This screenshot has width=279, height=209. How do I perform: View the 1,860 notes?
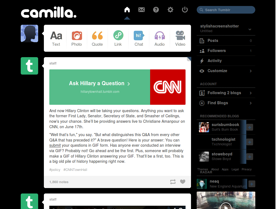pyautogui.click(x=59, y=182)
